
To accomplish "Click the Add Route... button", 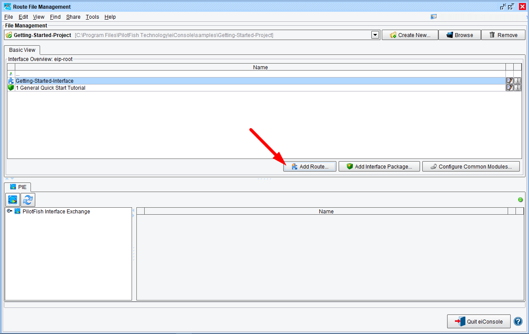I will click(x=309, y=166).
